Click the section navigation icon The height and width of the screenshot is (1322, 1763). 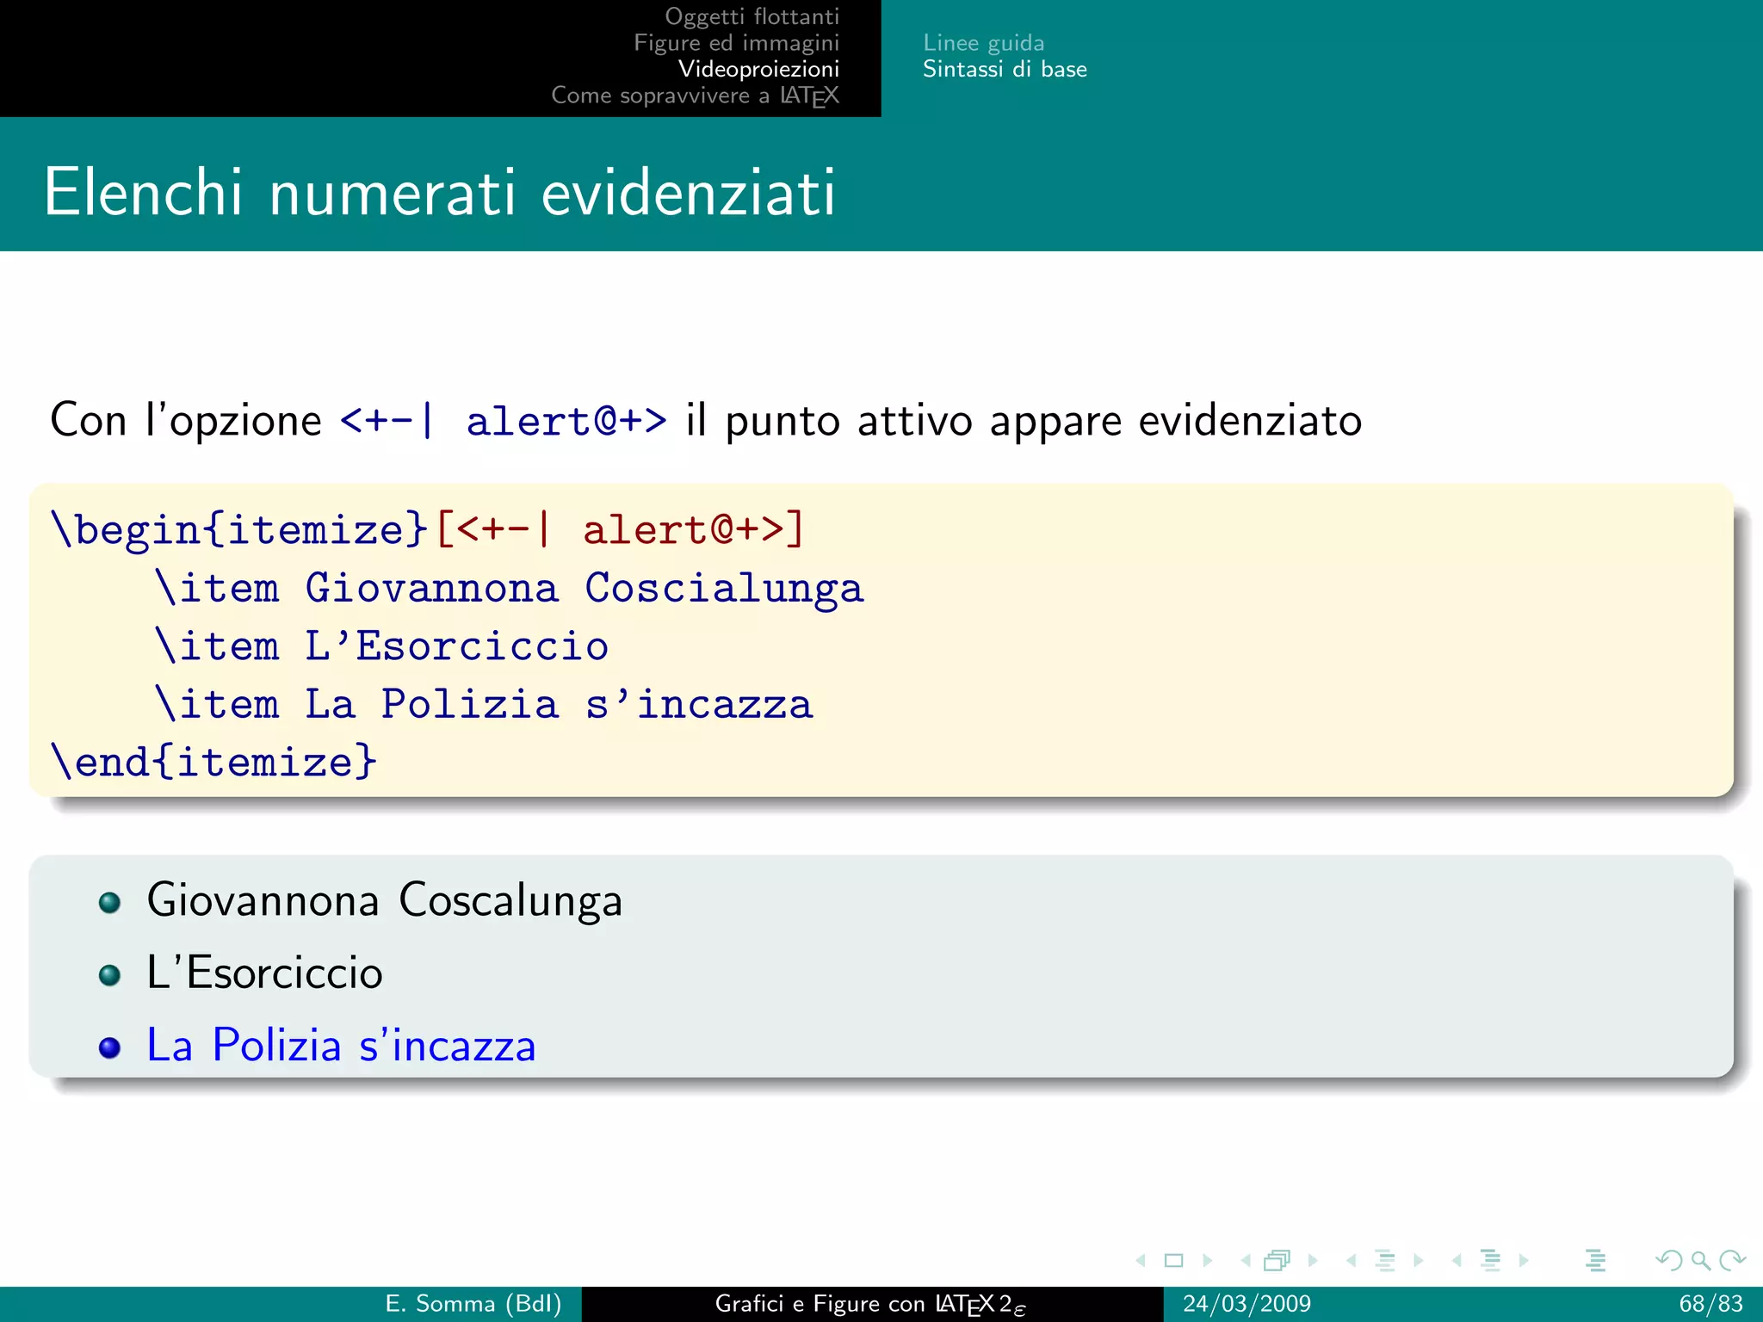(x=1491, y=1261)
